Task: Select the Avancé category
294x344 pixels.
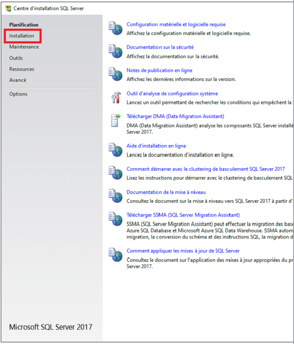Action: 18,80
